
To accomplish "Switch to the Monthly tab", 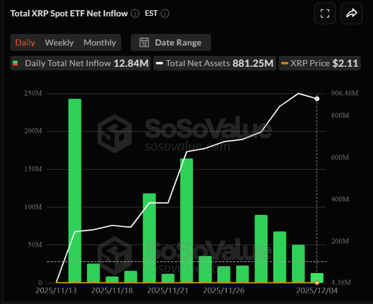I will 100,42.
